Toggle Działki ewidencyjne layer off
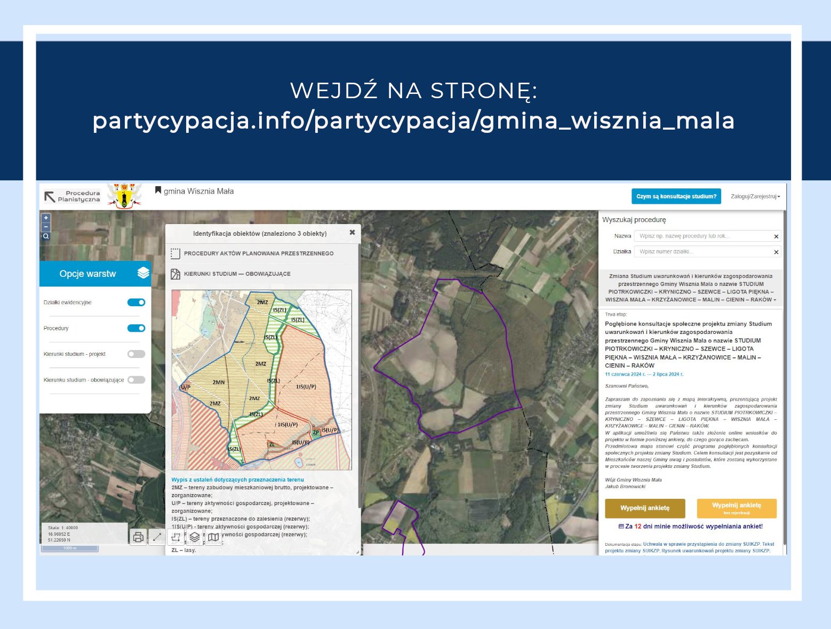 pos(137,302)
